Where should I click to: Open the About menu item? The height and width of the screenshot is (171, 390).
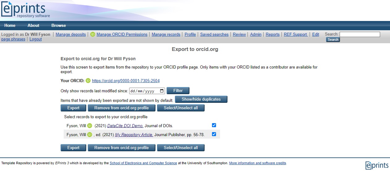[33, 25]
